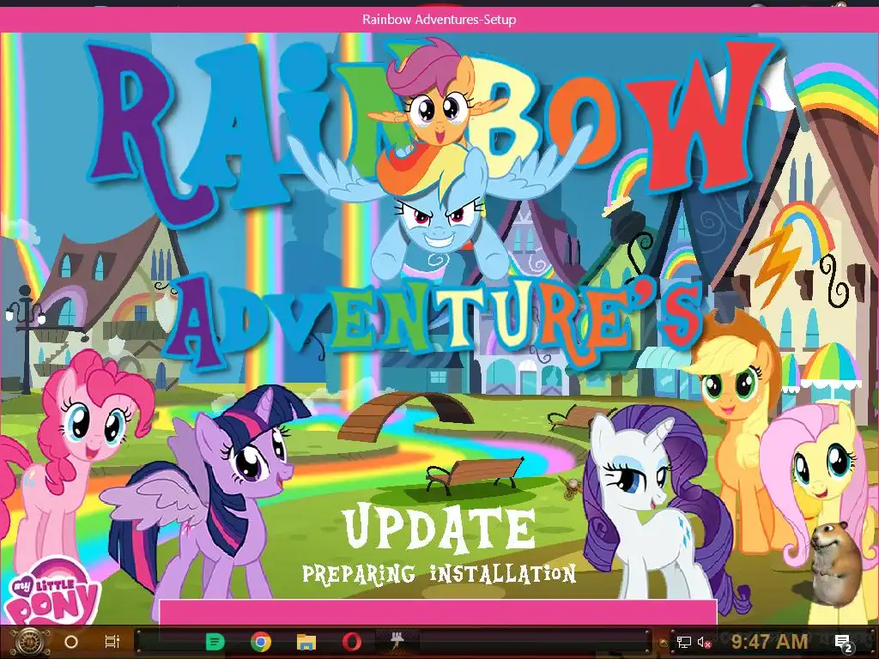
Task: Open Task View in taskbar
Action: click(x=112, y=642)
